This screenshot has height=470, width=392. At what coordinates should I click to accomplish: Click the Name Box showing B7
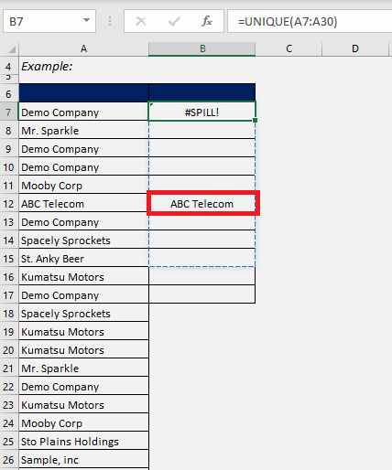49,21
